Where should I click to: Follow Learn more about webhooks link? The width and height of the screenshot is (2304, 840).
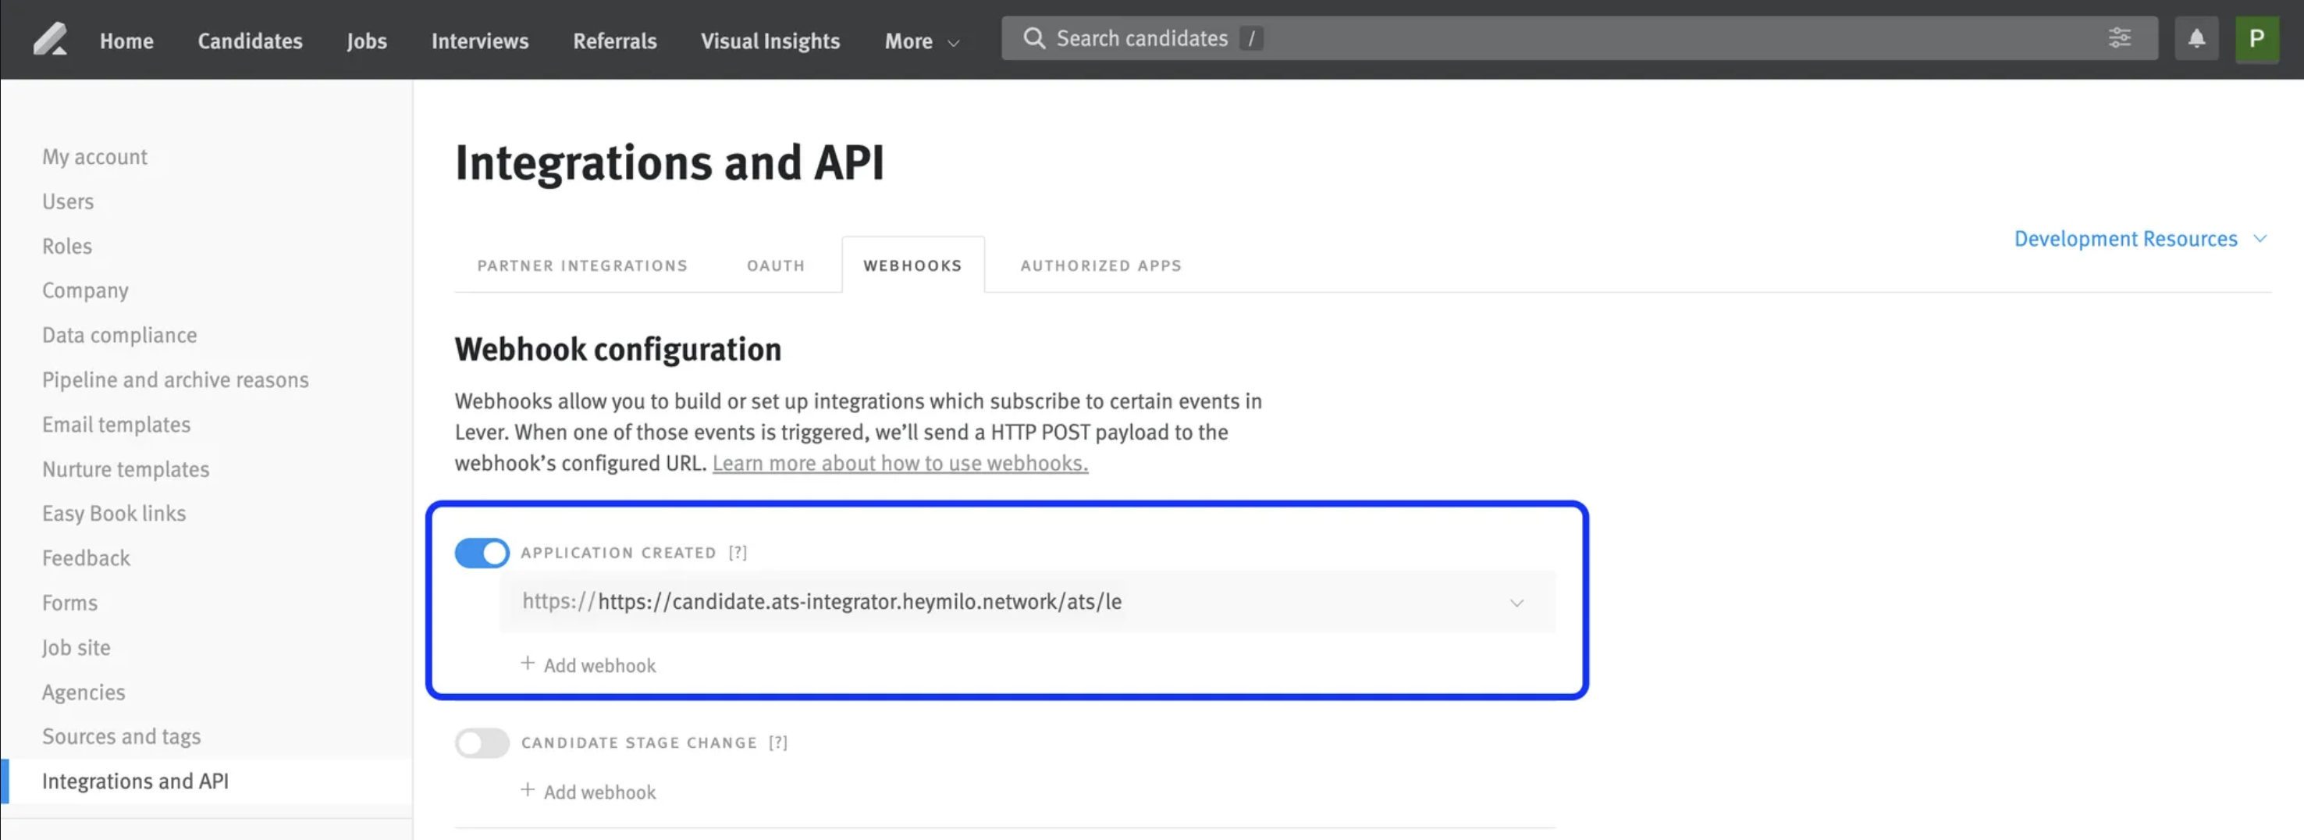[900, 464]
